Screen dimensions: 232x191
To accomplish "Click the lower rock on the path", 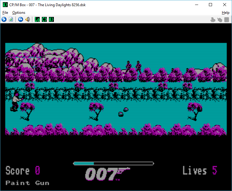I will 121,114.
